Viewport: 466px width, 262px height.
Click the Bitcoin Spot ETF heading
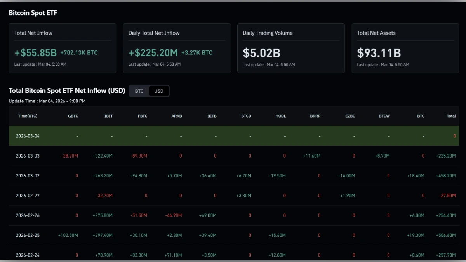click(33, 12)
